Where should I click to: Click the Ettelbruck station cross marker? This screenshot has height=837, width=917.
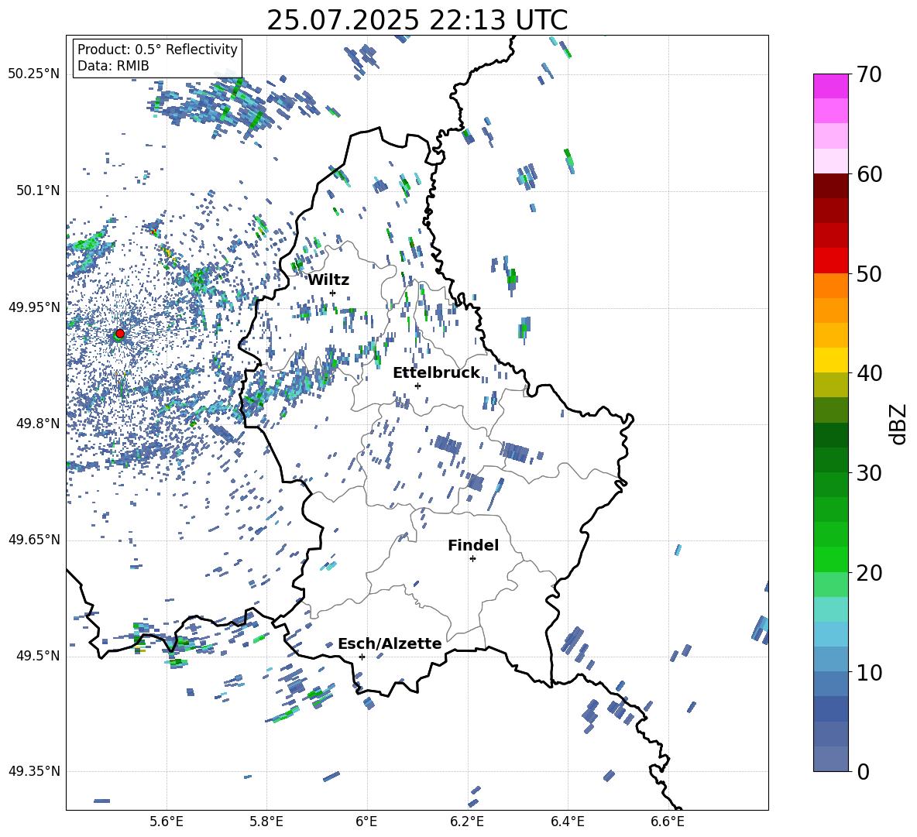point(417,386)
